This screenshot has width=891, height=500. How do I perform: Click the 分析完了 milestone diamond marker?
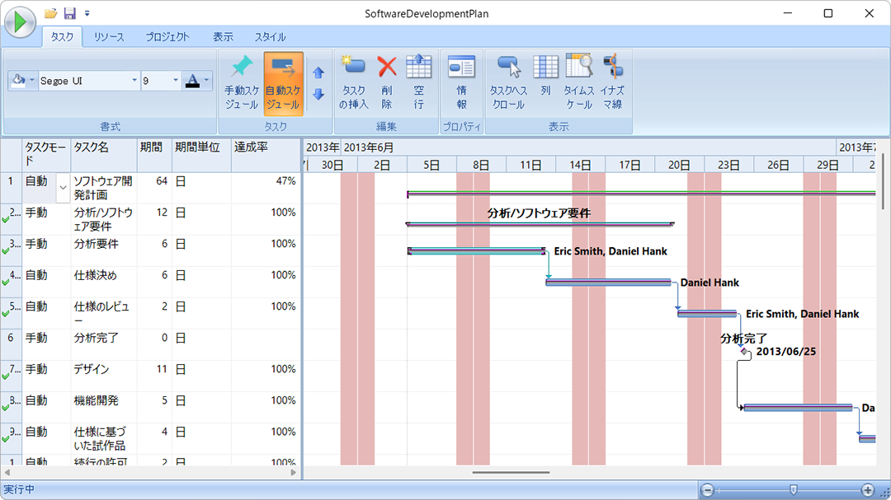pyautogui.click(x=744, y=351)
